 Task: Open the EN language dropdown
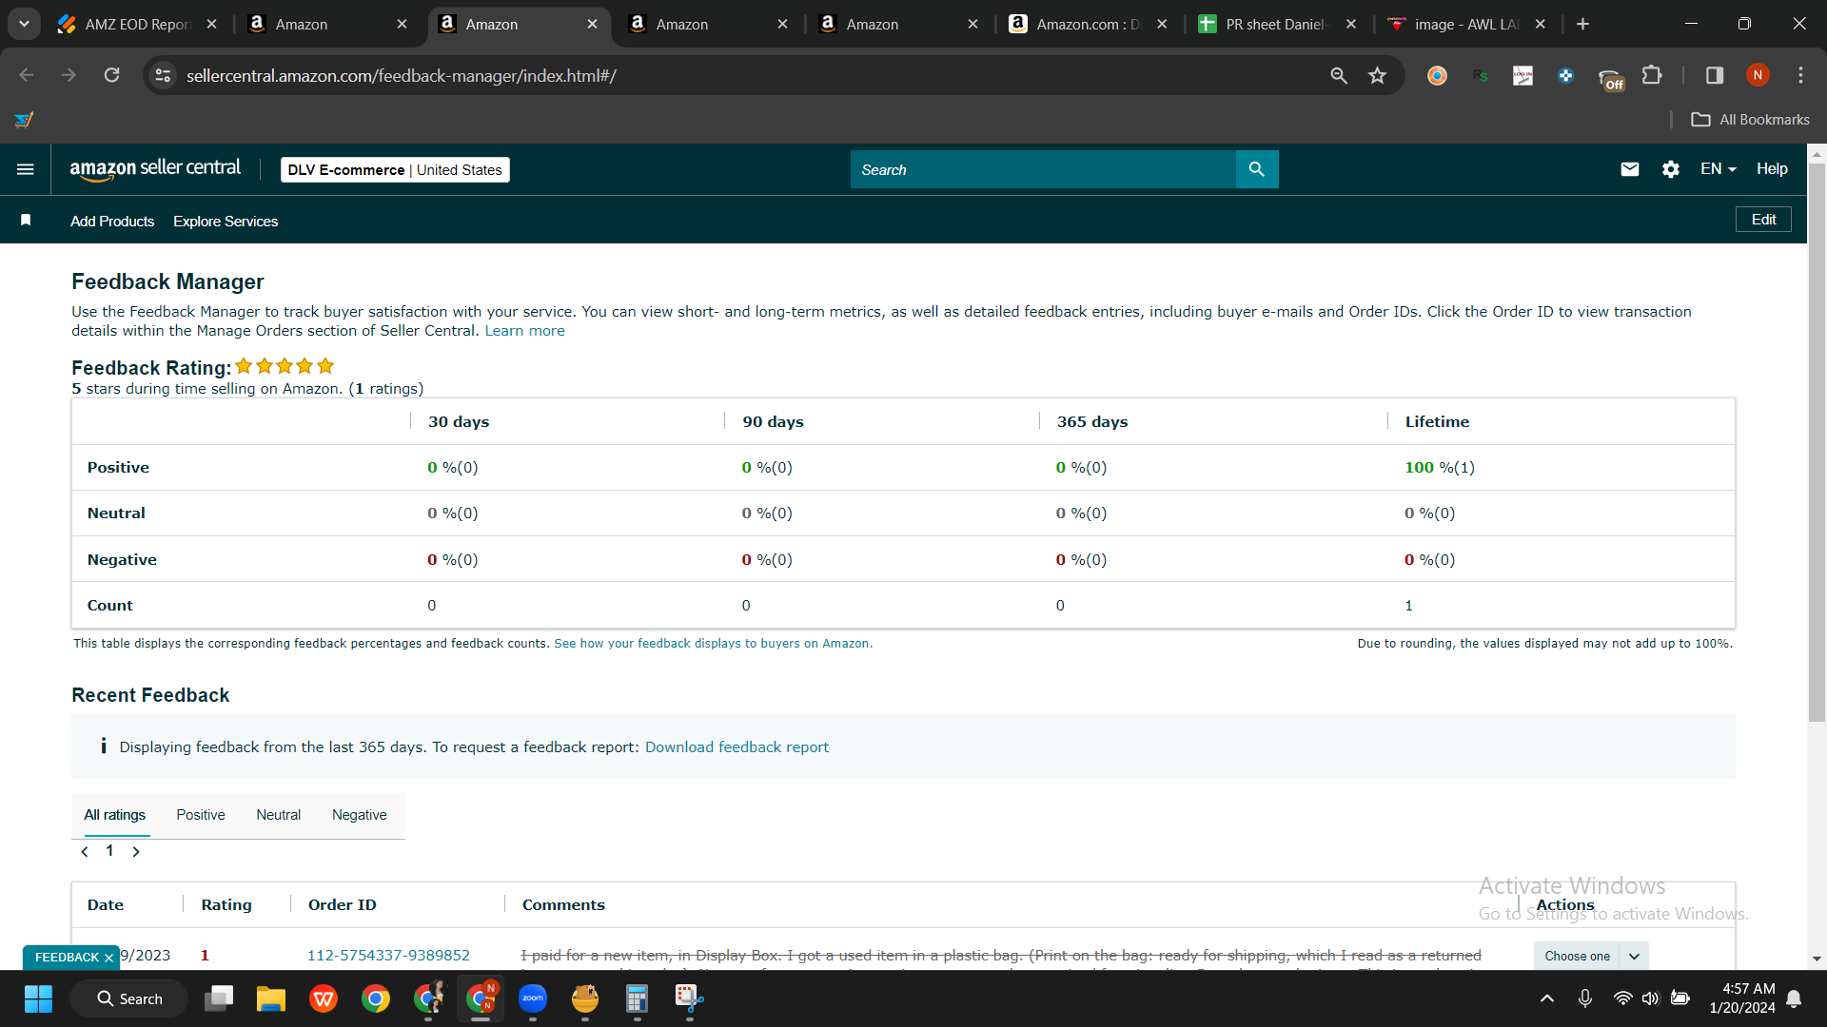click(x=1719, y=169)
